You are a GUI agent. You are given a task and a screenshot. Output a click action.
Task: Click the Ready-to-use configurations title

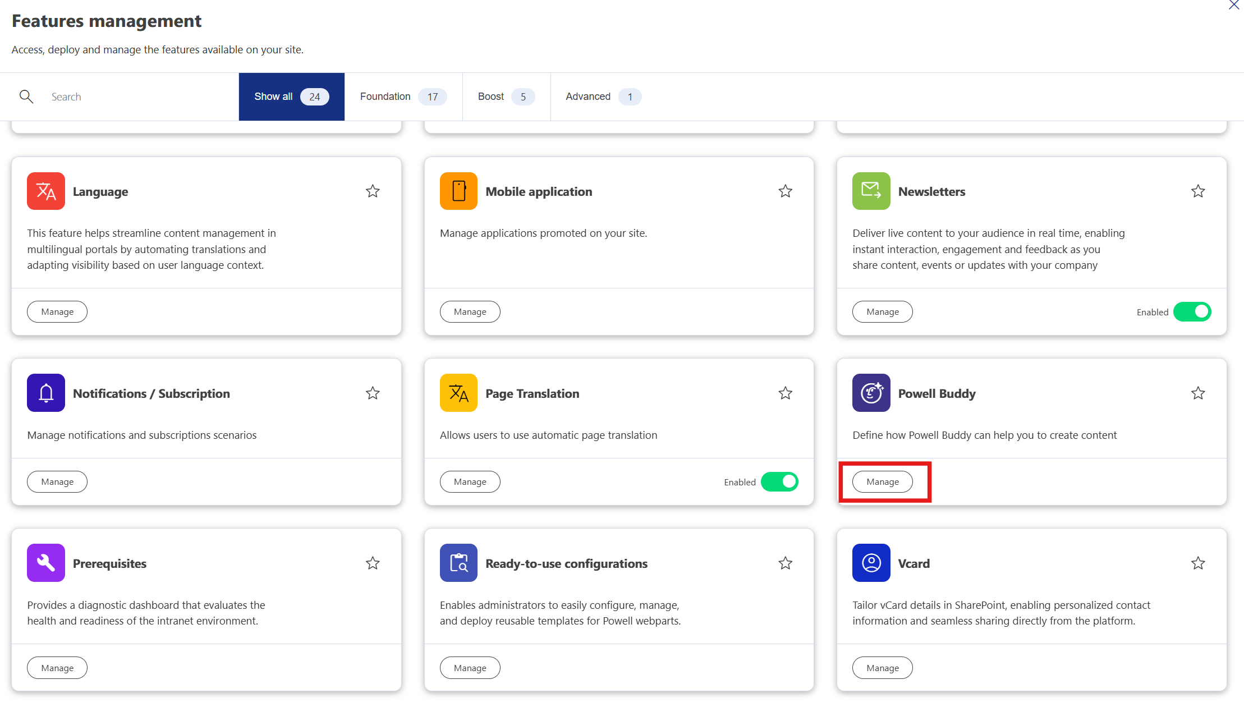coord(567,563)
